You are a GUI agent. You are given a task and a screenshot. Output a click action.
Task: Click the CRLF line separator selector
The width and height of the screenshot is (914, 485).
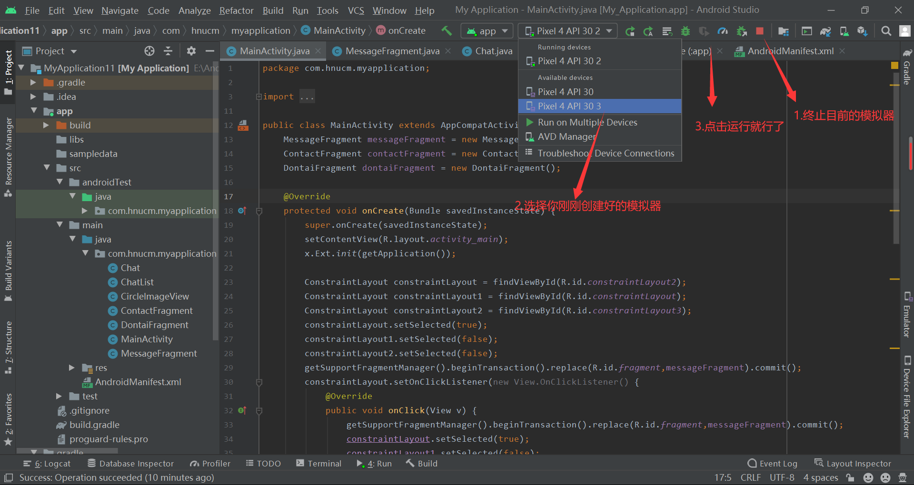[750, 477]
